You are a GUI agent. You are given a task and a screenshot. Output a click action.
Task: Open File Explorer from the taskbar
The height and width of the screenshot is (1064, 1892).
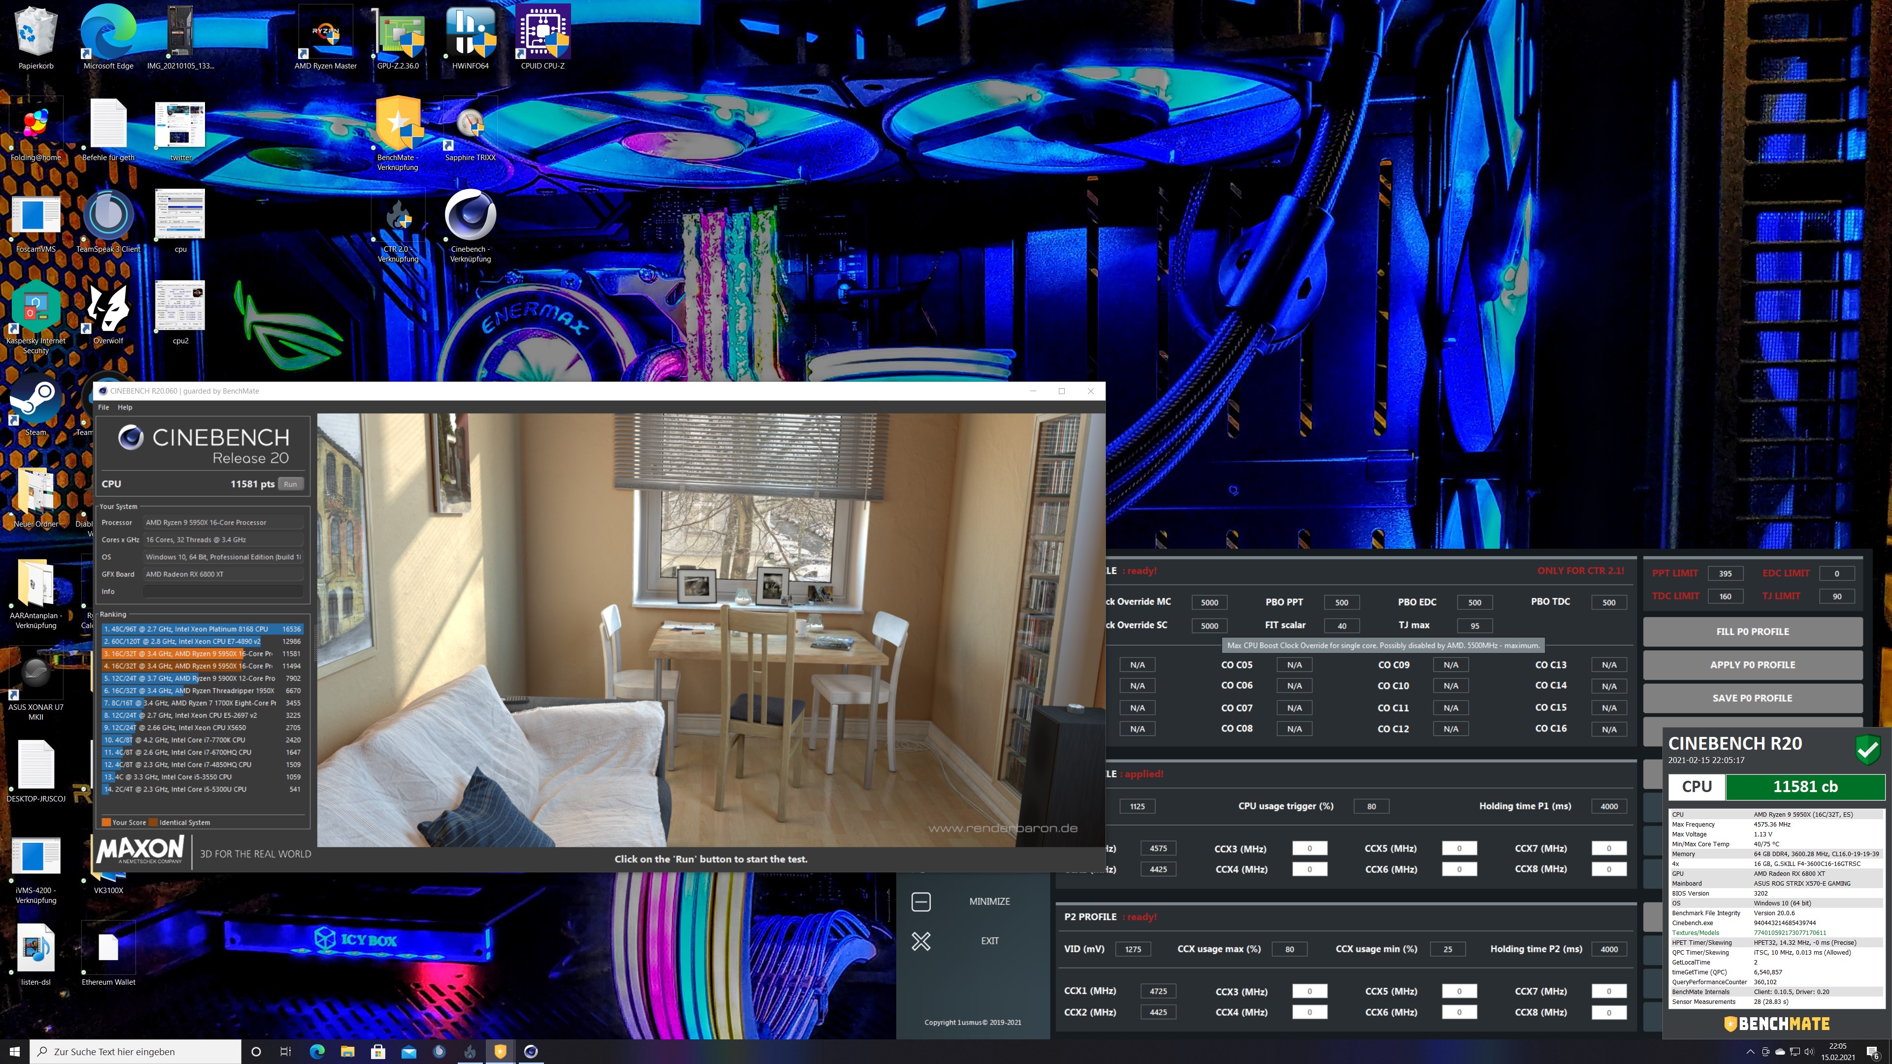pos(347,1052)
